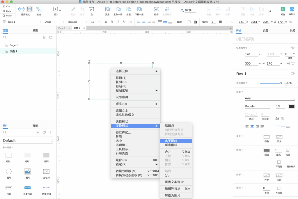Toggle italic text formatting

click(x=118, y=22)
